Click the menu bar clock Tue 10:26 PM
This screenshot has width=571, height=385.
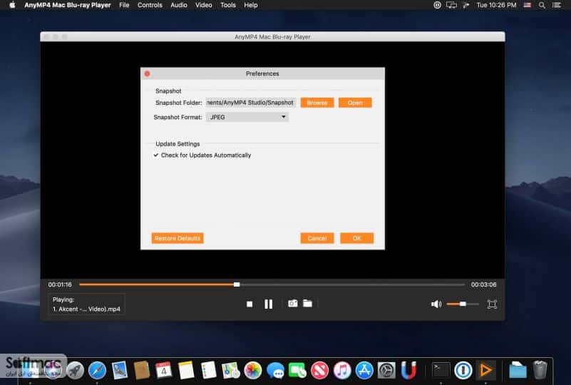(496, 5)
